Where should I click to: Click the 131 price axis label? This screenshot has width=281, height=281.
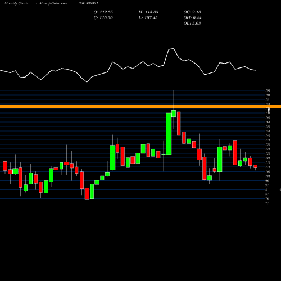pos(268,149)
